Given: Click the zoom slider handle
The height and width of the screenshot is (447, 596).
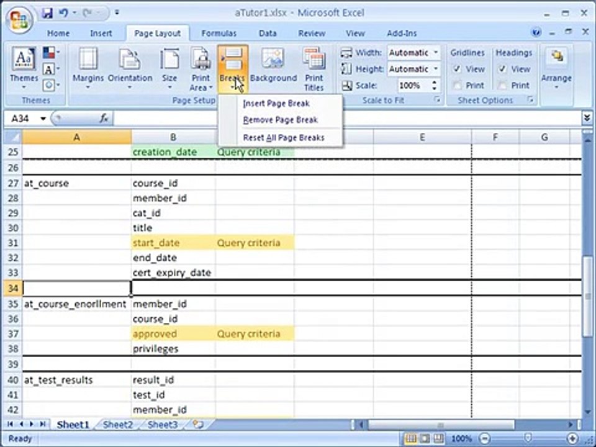Looking at the screenshot, I should 528,439.
